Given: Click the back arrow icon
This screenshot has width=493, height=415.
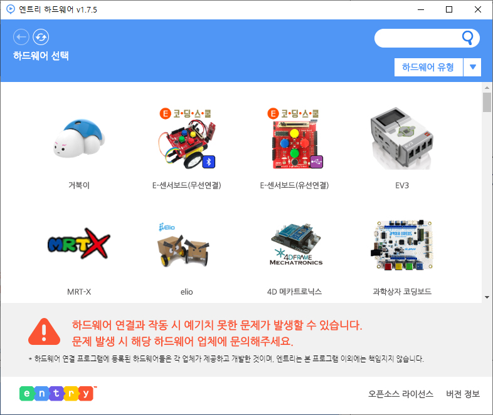Looking at the screenshot, I should 21,37.
